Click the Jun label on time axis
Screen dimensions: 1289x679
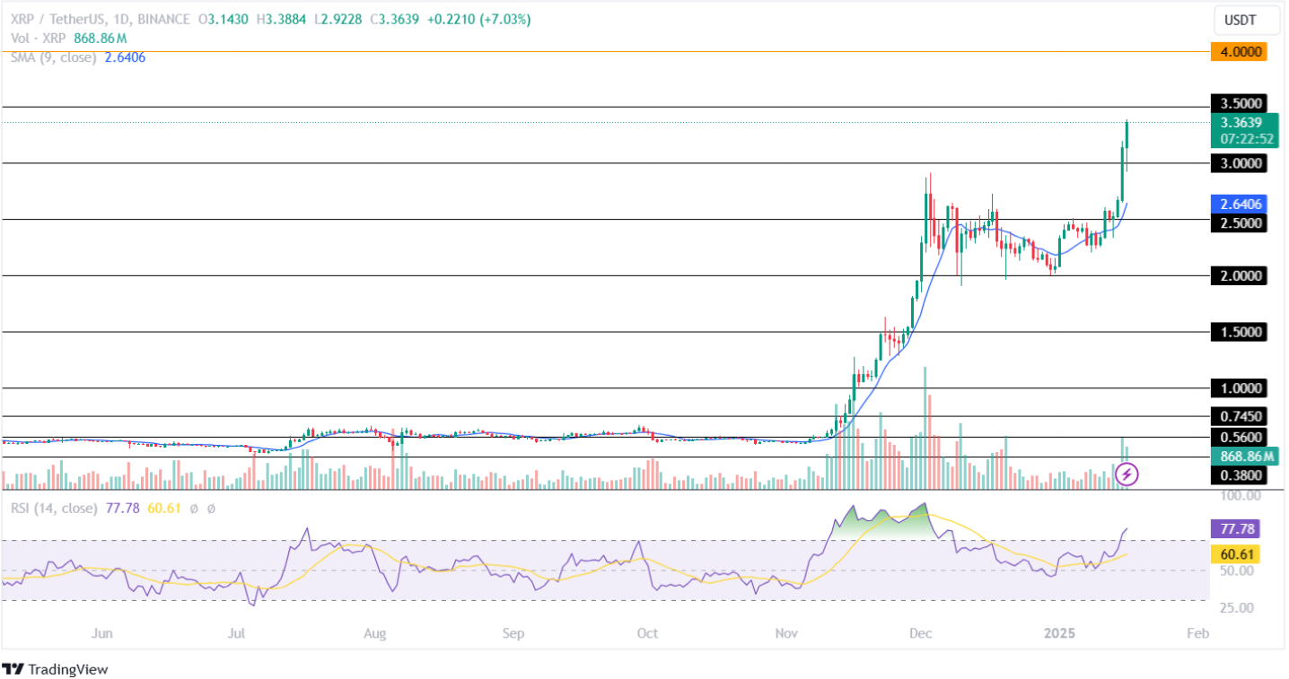point(101,633)
